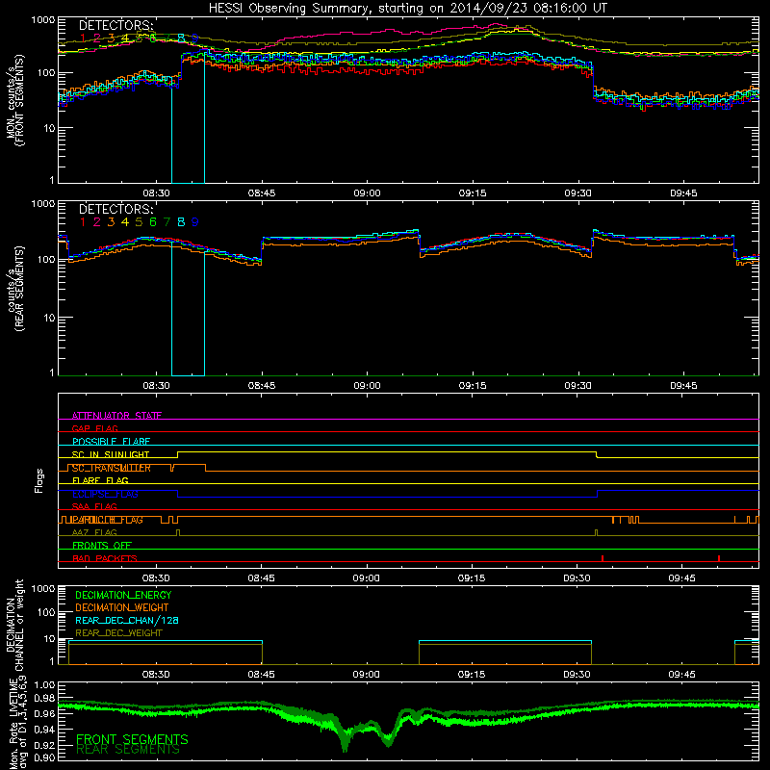The width and height of the screenshot is (770, 770).
Task: Click the 'GAP FLAG' label
Action: pos(94,428)
